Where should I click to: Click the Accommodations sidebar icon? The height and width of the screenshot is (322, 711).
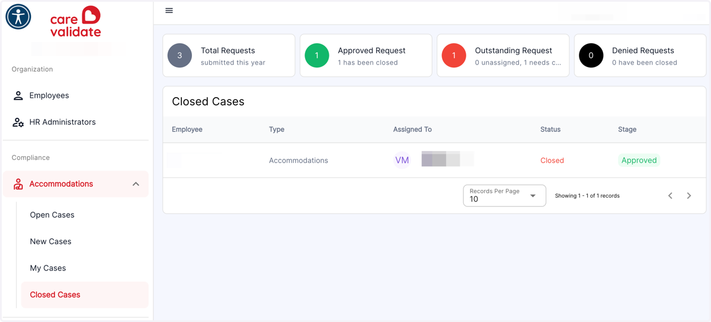pos(18,184)
